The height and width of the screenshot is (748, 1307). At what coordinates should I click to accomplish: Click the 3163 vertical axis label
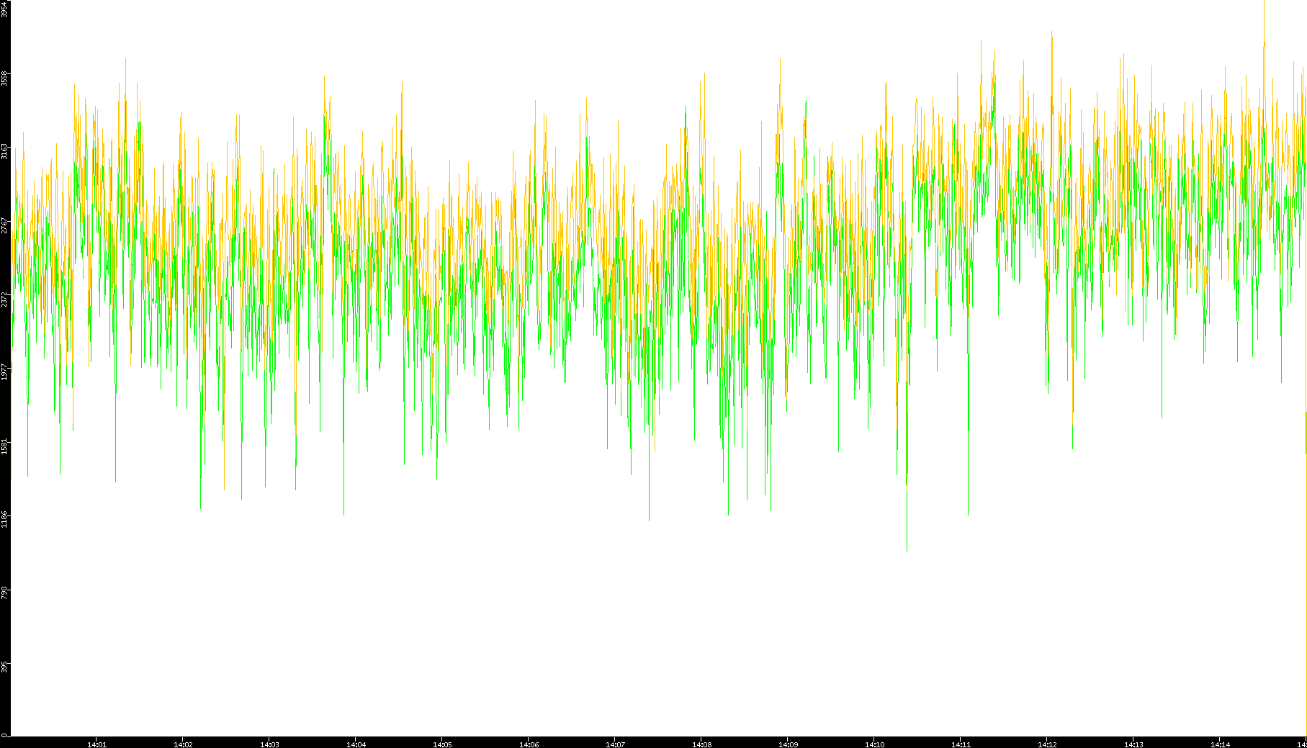4,151
